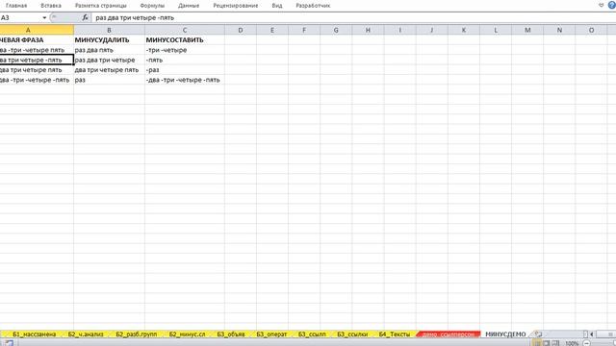Viewport: 616px width, 346px height.
Task: Switch to sheet tab Б3_объяв
Action: [x=231, y=334]
